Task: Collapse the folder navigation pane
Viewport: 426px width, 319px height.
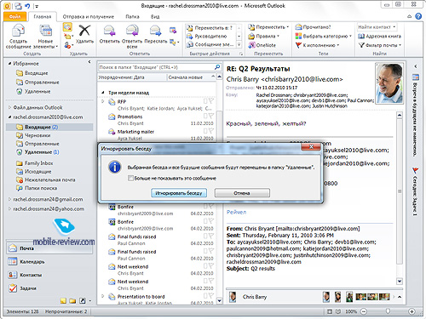Action: pyautogui.click(x=89, y=62)
